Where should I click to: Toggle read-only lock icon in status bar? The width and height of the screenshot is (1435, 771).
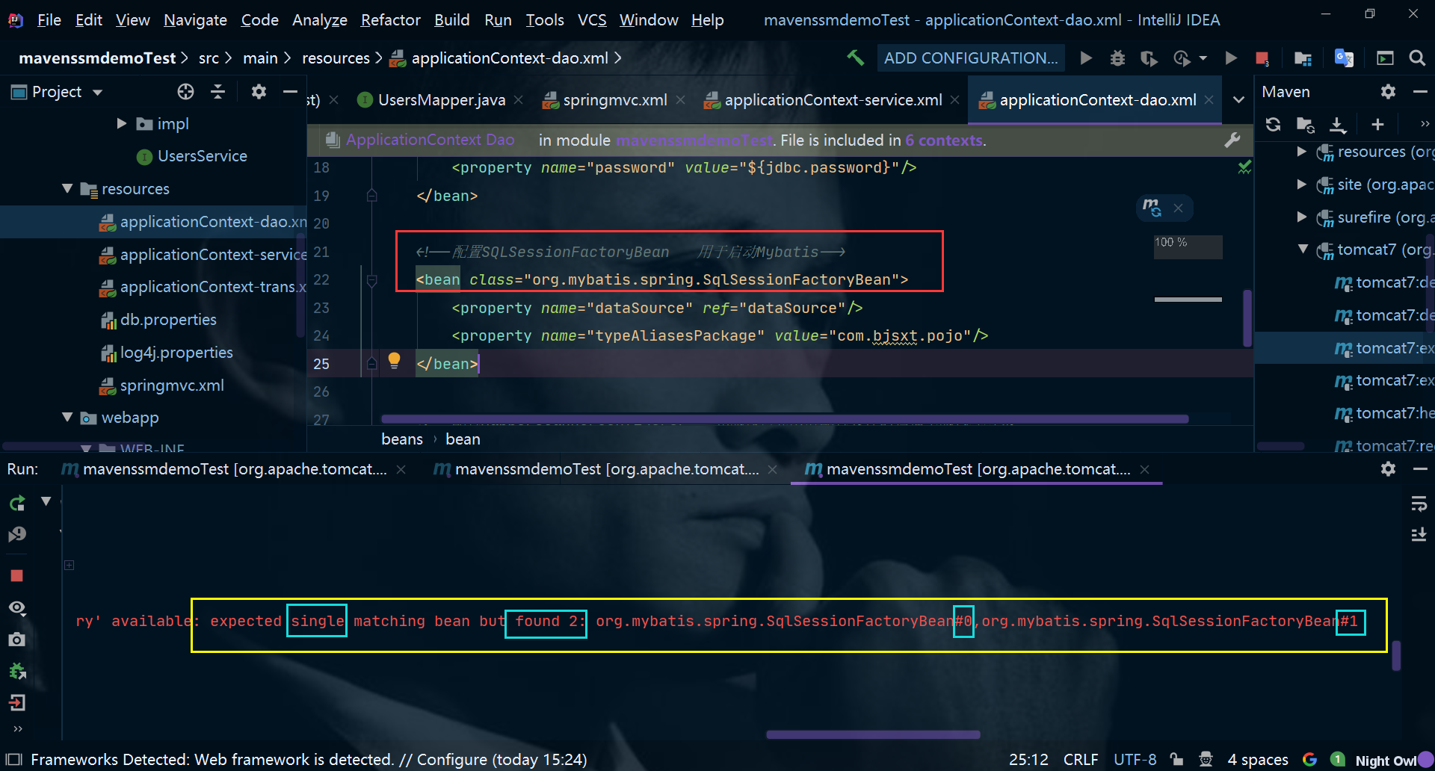click(x=1176, y=759)
